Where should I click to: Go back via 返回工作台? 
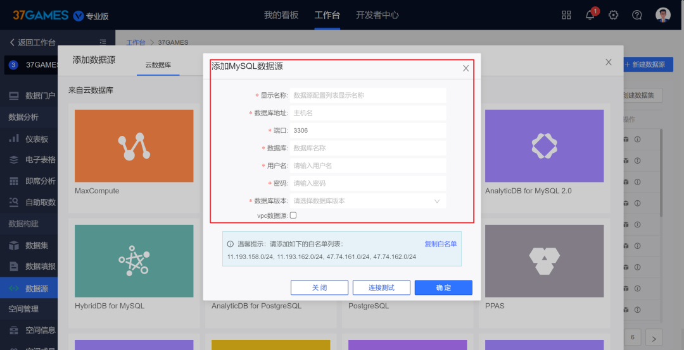(32, 42)
